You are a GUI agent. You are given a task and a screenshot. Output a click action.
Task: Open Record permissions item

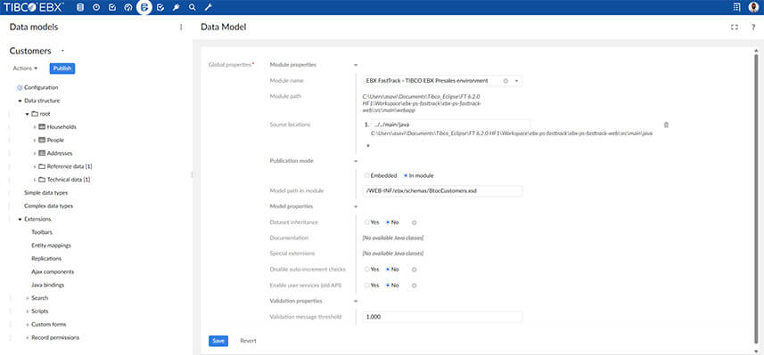point(55,337)
